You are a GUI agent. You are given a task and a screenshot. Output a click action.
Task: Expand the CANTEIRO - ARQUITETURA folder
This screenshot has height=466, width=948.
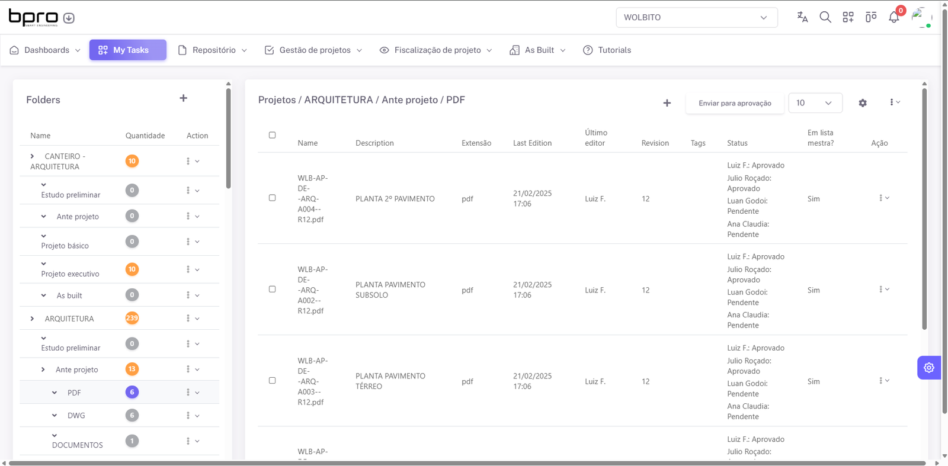tap(32, 156)
